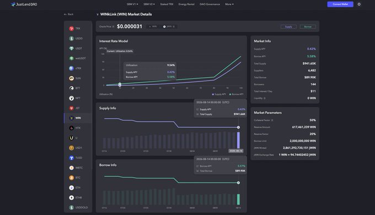Click the Collateral Factor info icon
The width and height of the screenshot is (375, 215).
[x=272, y=120]
